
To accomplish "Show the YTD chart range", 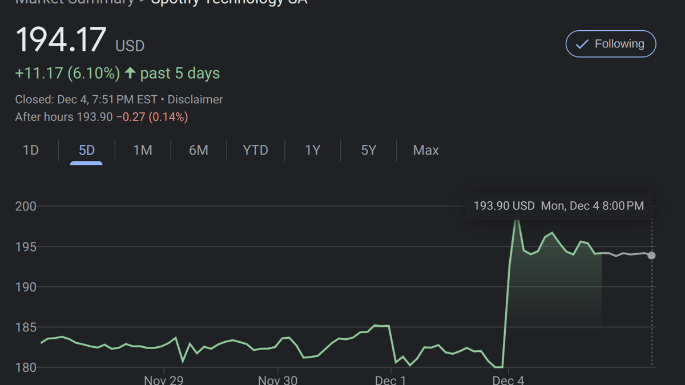I will [255, 151].
